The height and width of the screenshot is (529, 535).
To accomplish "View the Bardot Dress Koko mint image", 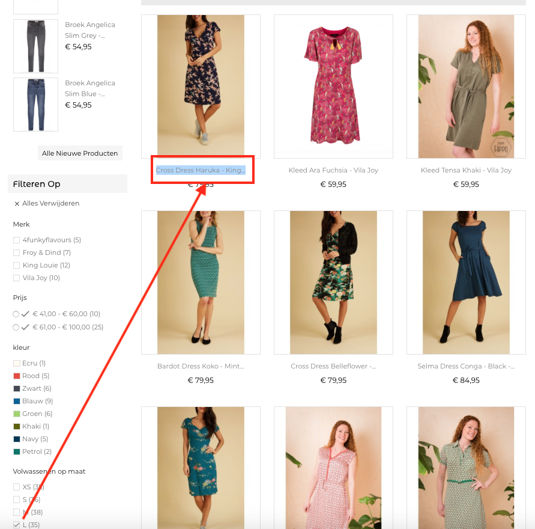I will coord(201,283).
